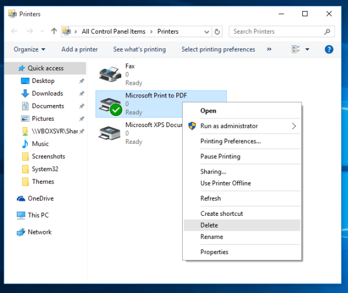Image resolution: width=348 pixels, height=293 pixels.
Task: Click the refresh icon beside the address bar
Action: (217, 32)
